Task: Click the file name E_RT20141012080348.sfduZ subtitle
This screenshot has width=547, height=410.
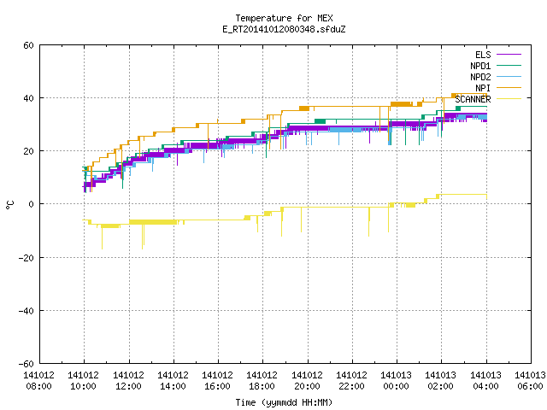Action: click(284, 29)
